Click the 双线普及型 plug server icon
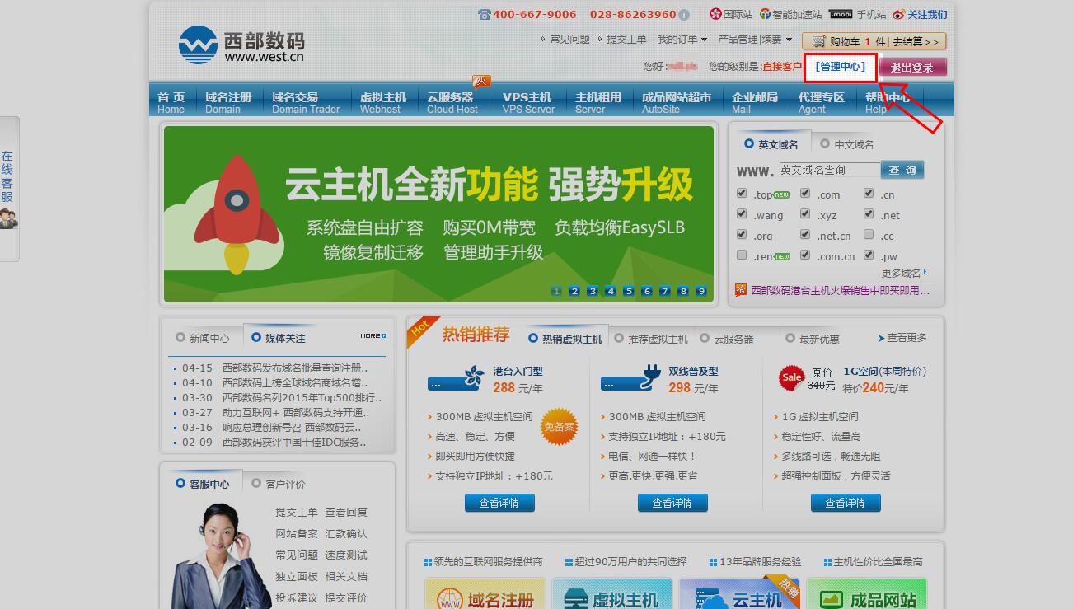This screenshot has height=609, width=1073. [631, 378]
